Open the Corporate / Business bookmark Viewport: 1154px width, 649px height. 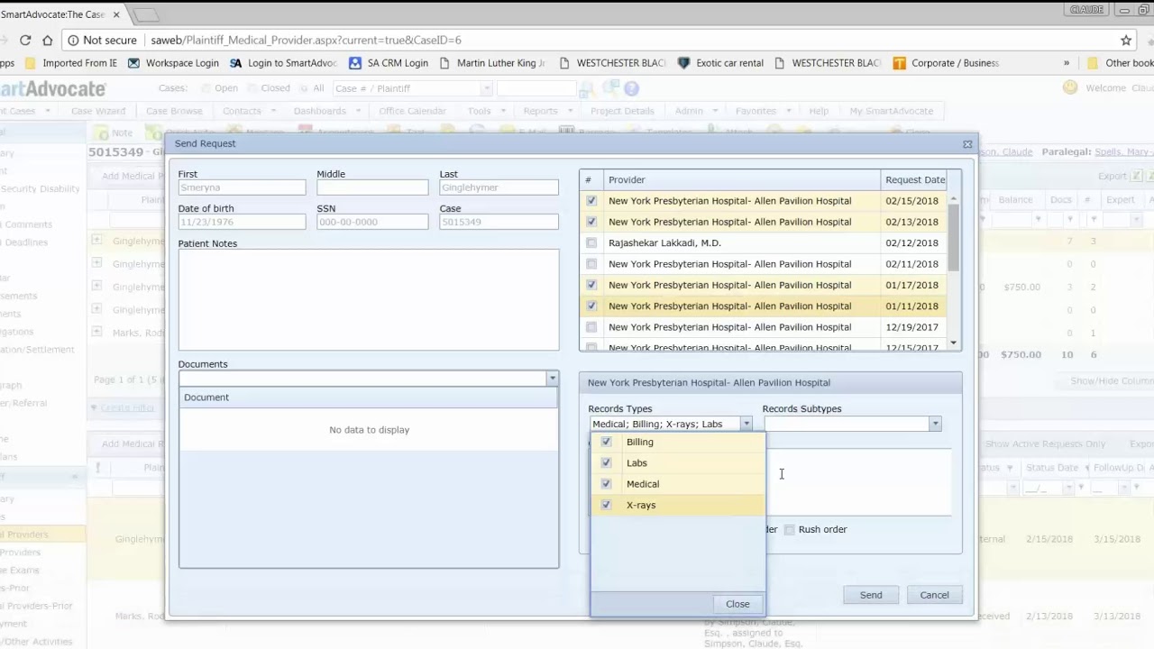[x=946, y=63]
